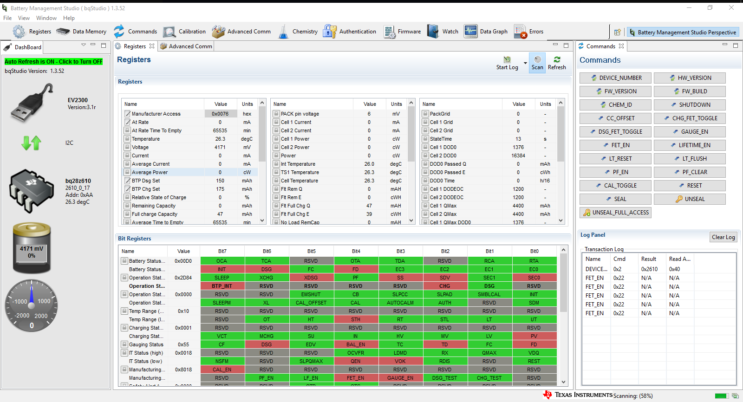This screenshot has height=402, width=743.
Task: Toggle the Cell Temperature register checkbox
Action: point(276,181)
